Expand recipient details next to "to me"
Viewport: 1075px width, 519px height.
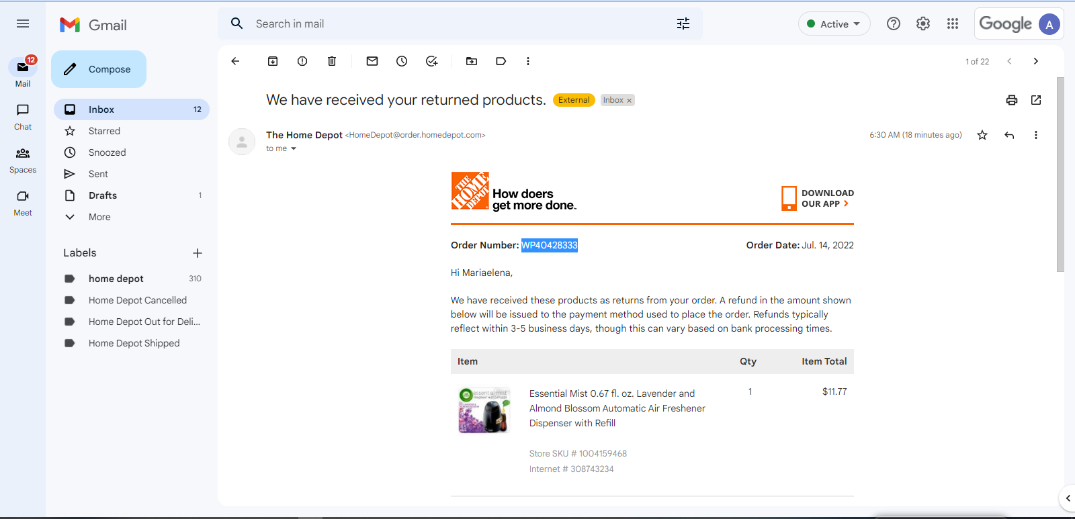(294, 149)
